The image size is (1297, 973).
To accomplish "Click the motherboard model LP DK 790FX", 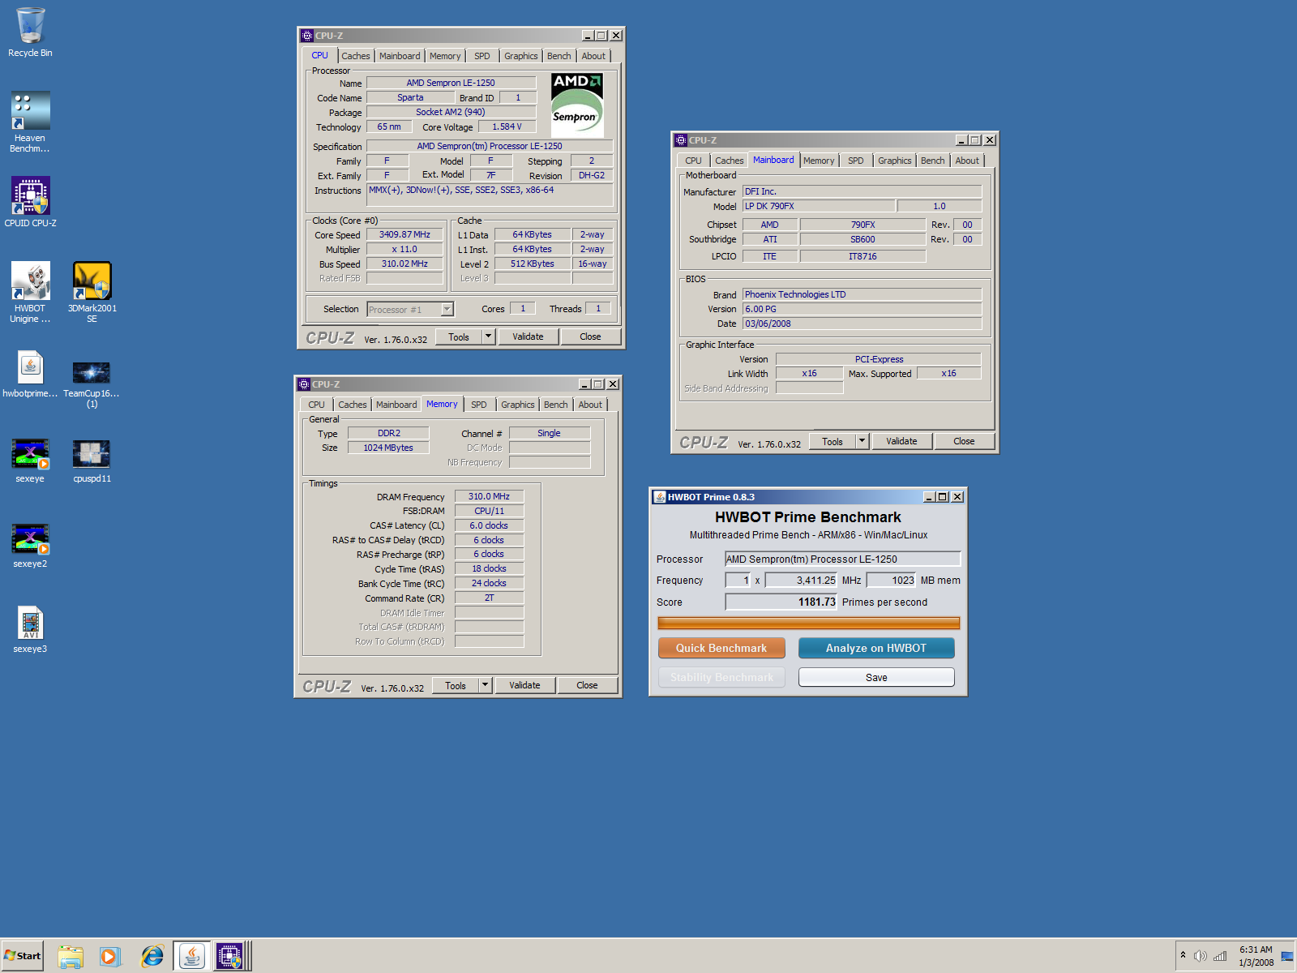I will pyautogui.click(x=819, y=206).
